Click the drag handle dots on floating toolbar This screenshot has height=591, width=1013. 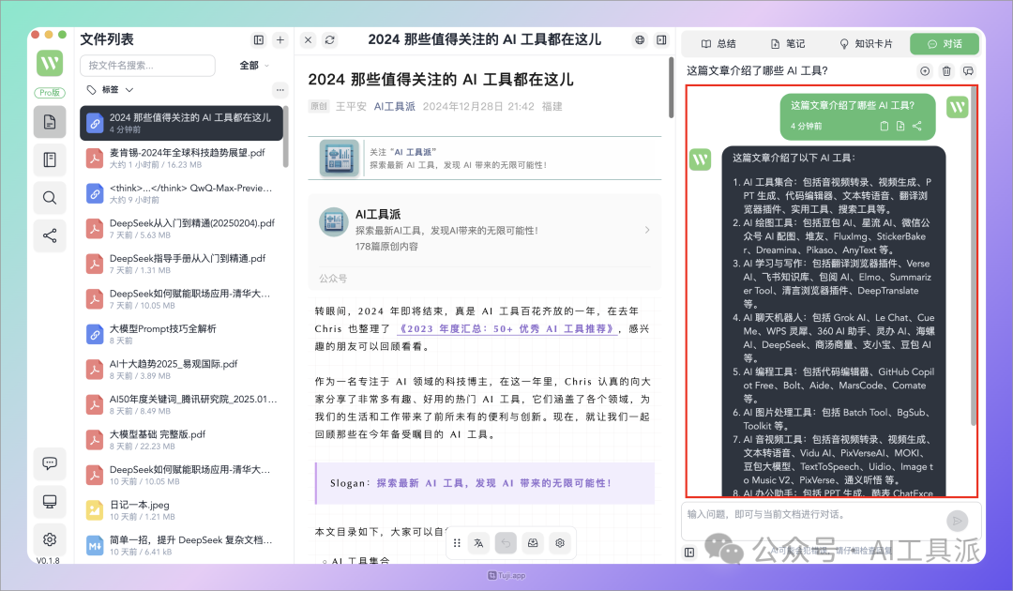[x=457, y=543]
